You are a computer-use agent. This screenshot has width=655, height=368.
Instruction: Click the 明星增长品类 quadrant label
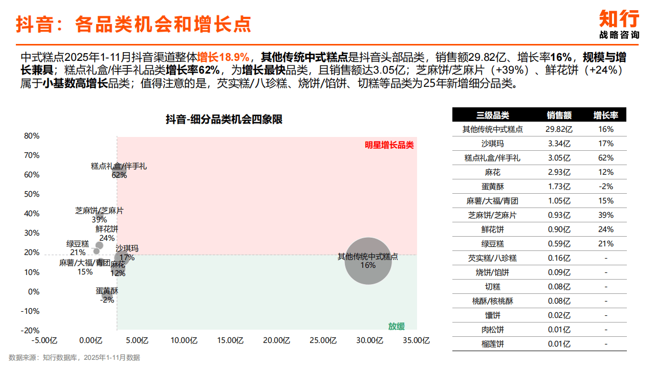(389, 145)
